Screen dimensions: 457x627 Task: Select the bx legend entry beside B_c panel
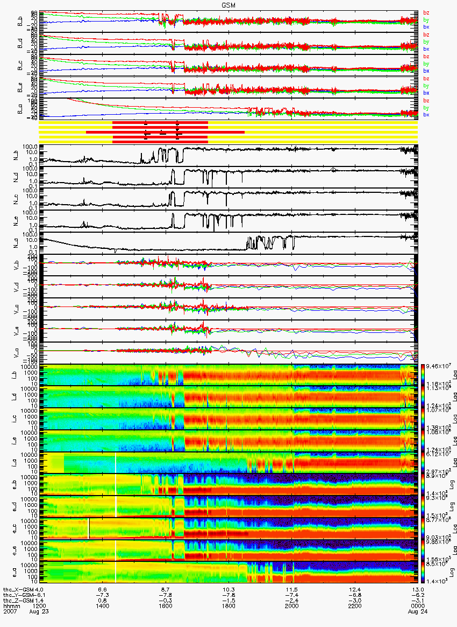426,71
